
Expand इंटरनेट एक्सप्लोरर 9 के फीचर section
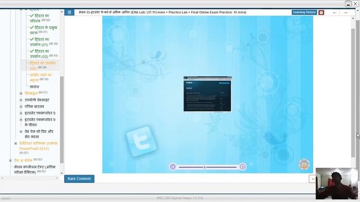point(21,120)
